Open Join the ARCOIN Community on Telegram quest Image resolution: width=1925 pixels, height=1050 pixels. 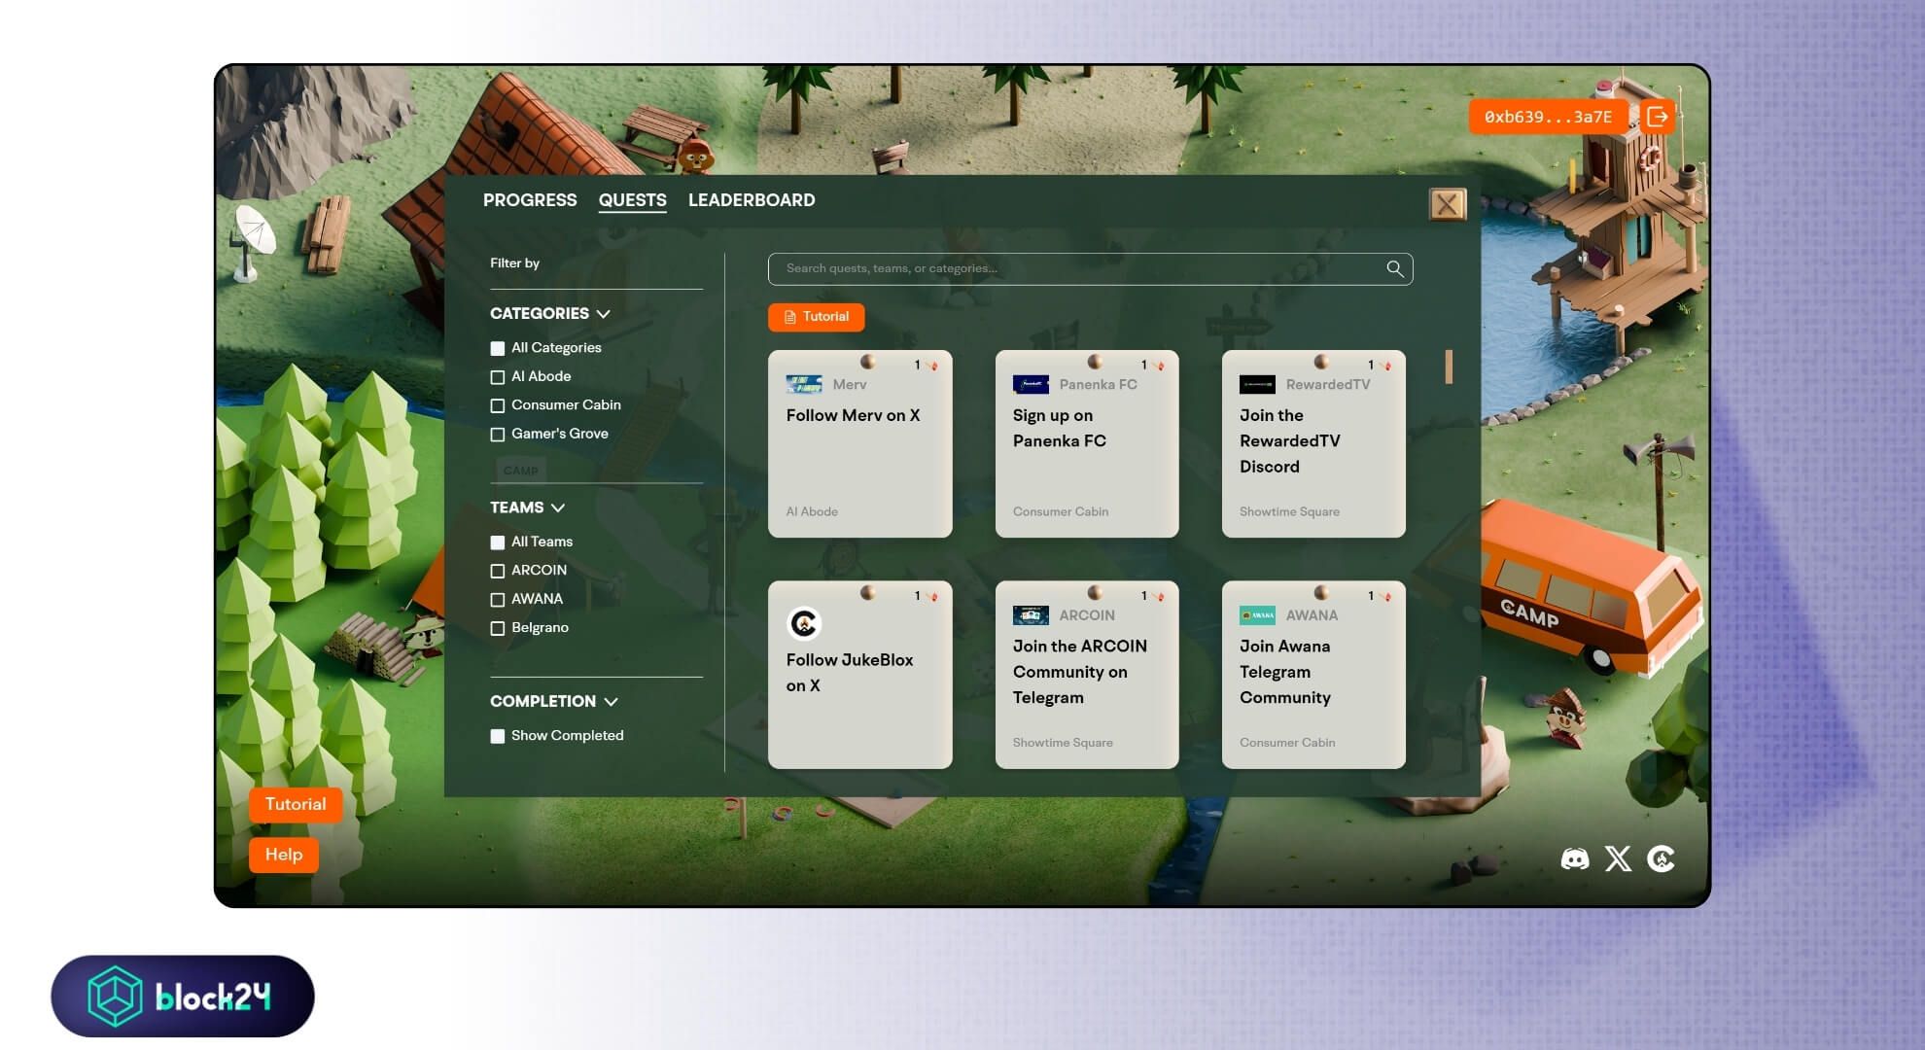[x=1087, y=674]
